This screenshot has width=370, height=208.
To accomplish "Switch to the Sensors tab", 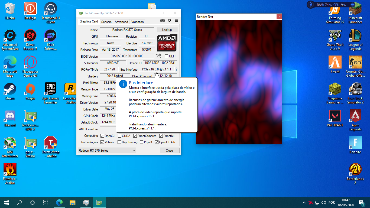I will pos(106,22).
